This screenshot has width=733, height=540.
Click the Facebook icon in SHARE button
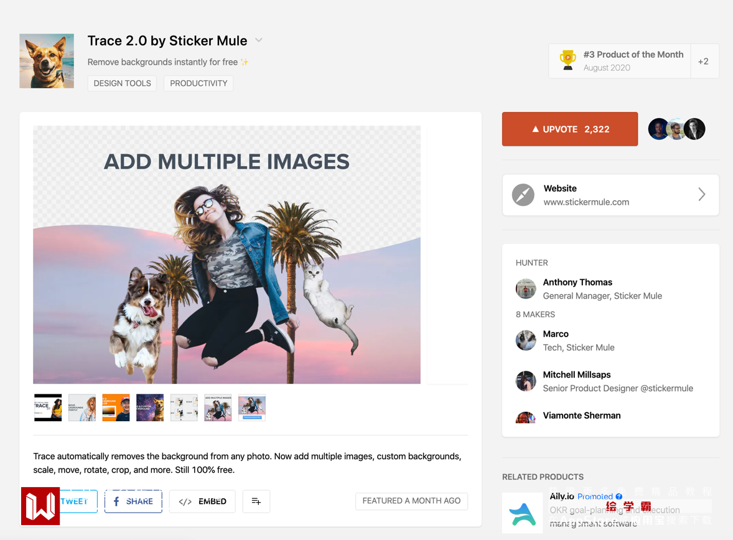click(116, 501)
